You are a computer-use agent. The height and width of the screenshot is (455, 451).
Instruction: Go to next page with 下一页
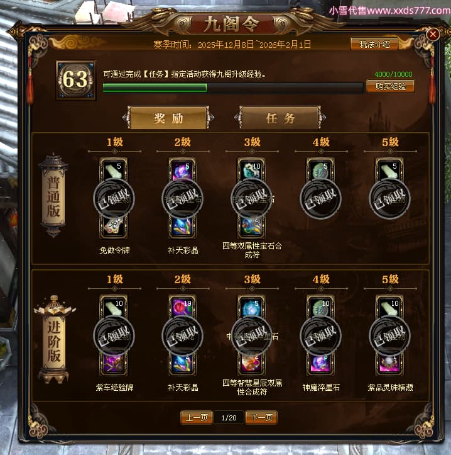coord(261,418)
